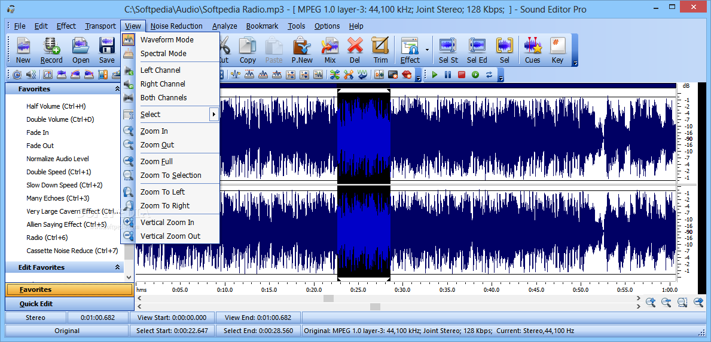Apply the Fade In favorite
The width and height of the screenshot is (711, 342).
point(38,133)
